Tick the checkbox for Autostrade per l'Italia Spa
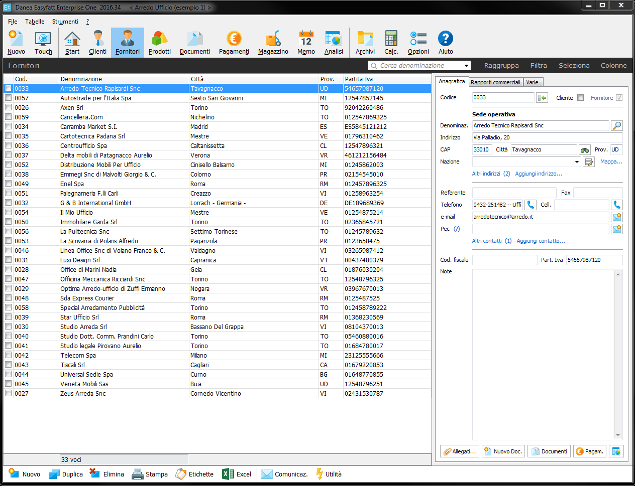This screenshot has width=635, height=486. [x=8, y=98]
